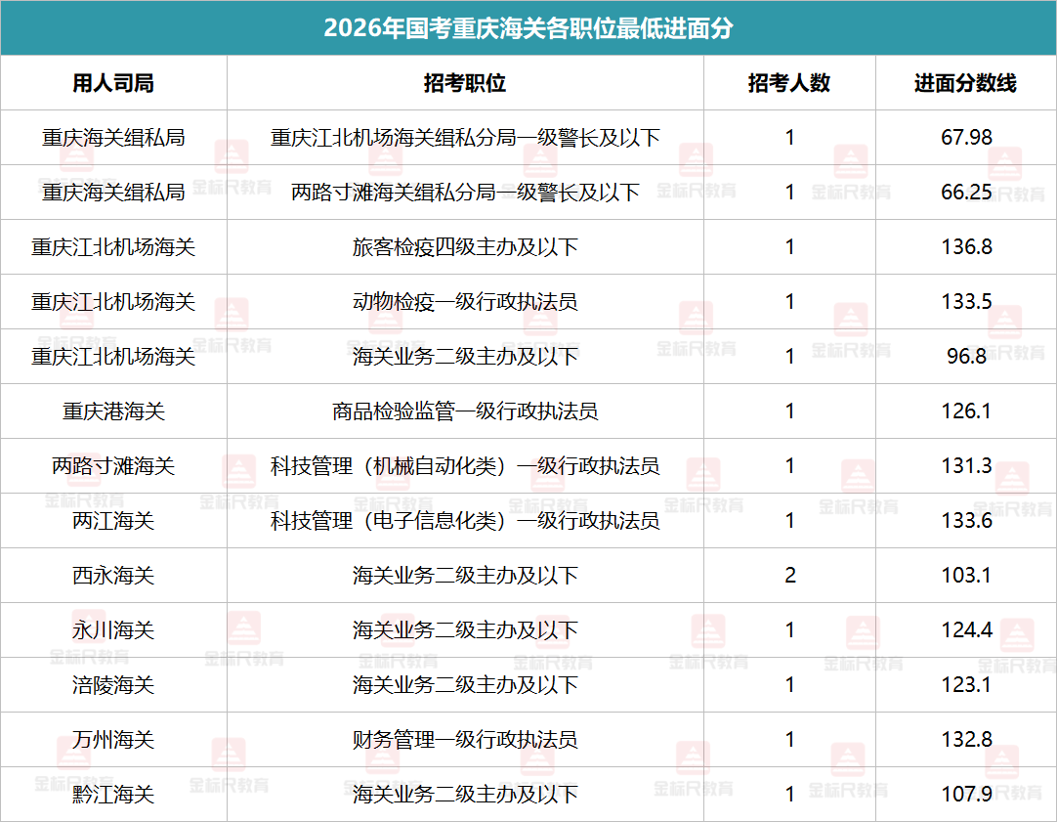Image resolution: width=1057 pixels, height=822 pixels.
Task: Click the score 136.8
Action: (966, 247)
